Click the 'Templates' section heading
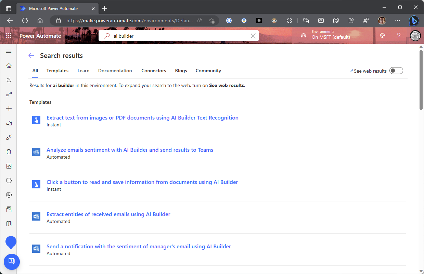424x274 pixels. 40,102
